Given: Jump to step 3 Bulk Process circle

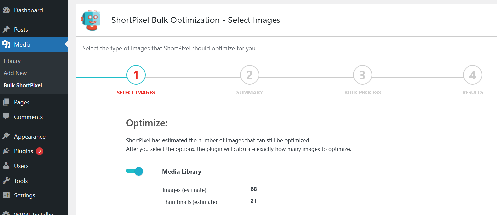Looking at the screenshot, I should coord(362,75).
